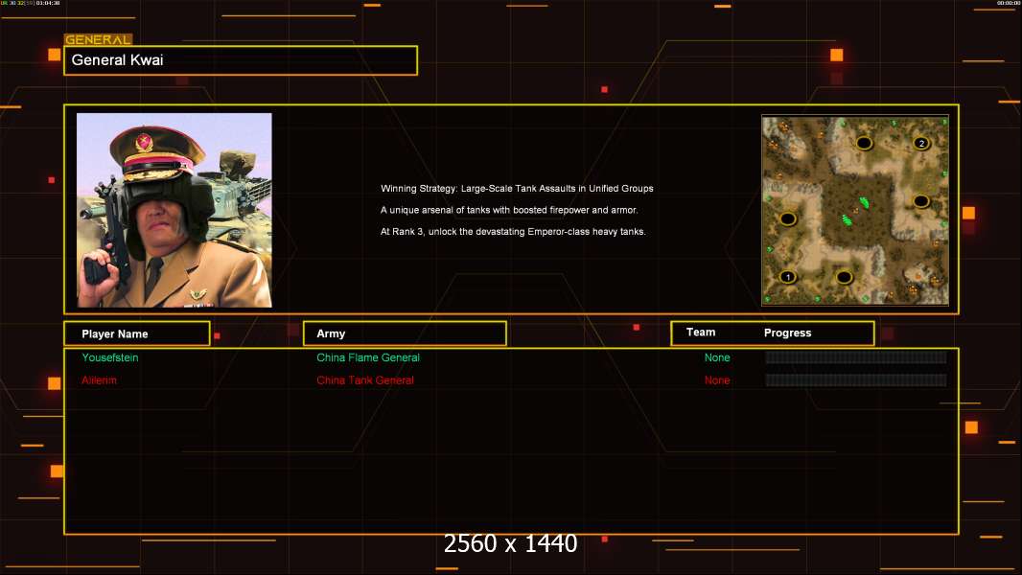
Task: Click General Kwai's portrait image
Action: pos(174,210)
